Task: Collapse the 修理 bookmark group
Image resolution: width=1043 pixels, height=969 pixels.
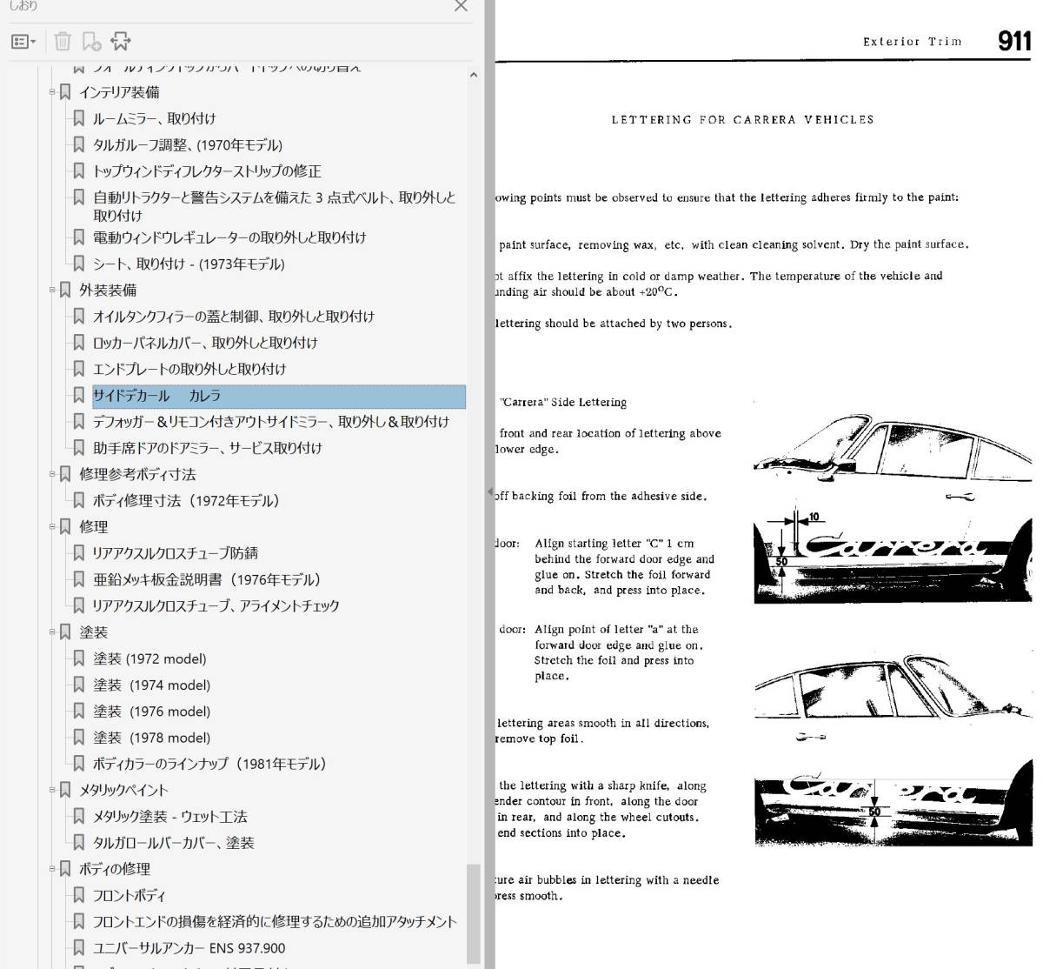Action: pyautogui.click(x=52, y=527)
